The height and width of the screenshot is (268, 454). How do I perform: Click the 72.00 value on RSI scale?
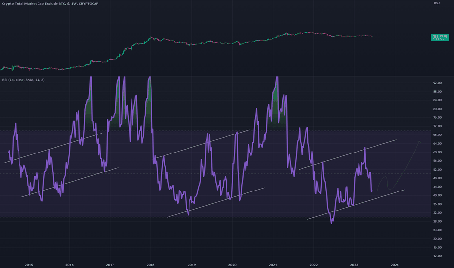click(437, 126)
